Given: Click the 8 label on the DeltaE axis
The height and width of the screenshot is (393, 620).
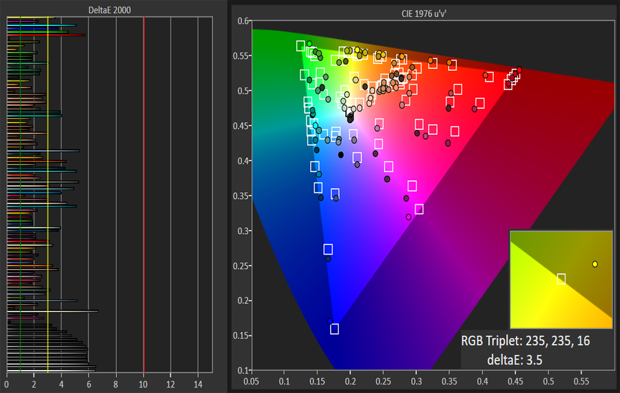Looking at the screenshot, I should 116,385.
